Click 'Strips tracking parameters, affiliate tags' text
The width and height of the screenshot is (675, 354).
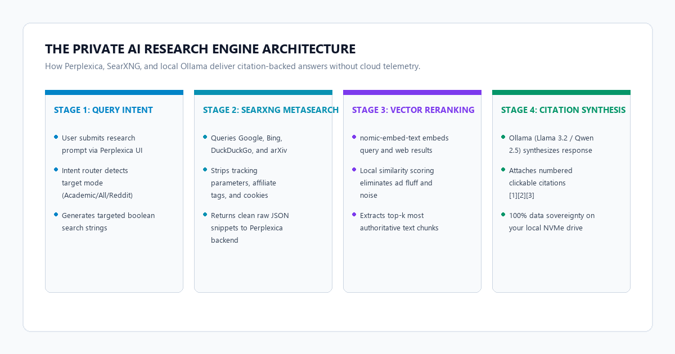[244, 183]
